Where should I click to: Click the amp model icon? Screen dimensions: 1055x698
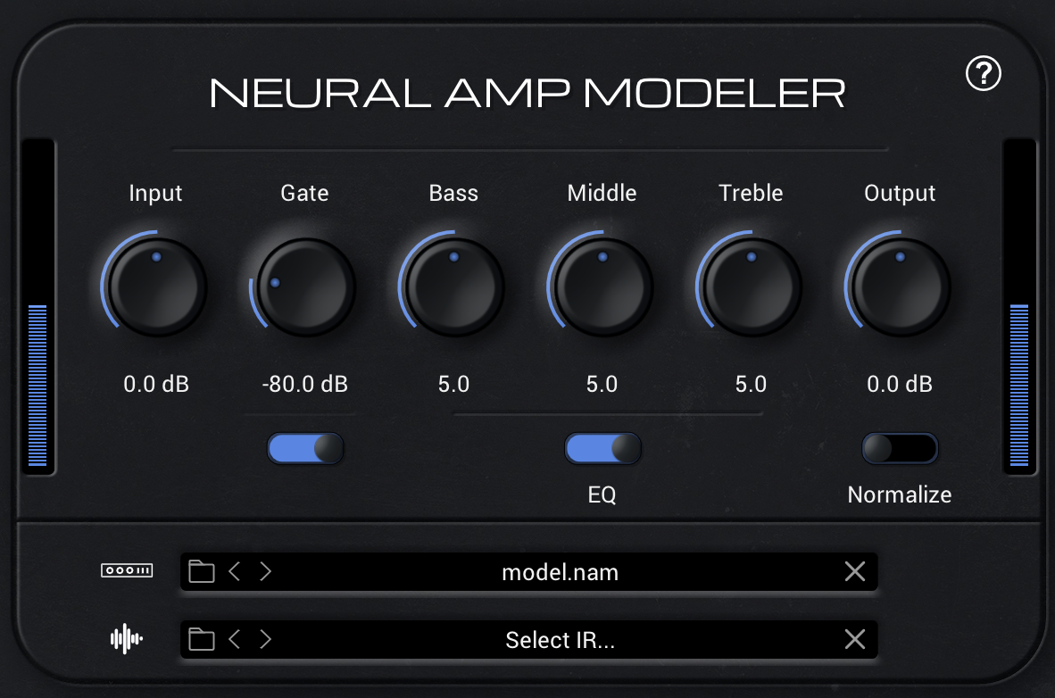click(x=126, y=571)
